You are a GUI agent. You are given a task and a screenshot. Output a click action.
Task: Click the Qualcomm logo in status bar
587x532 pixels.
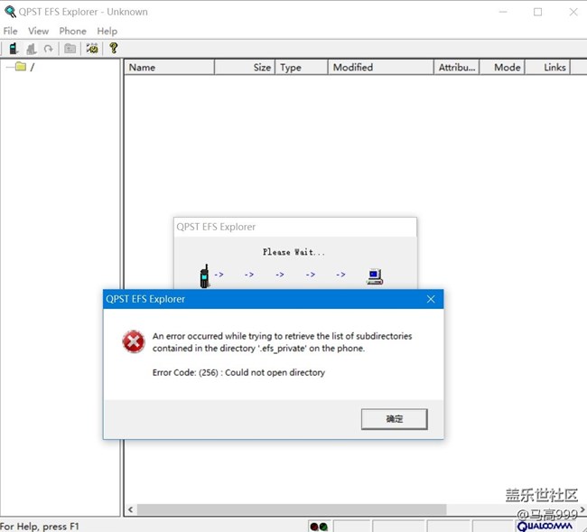[545, 526]
